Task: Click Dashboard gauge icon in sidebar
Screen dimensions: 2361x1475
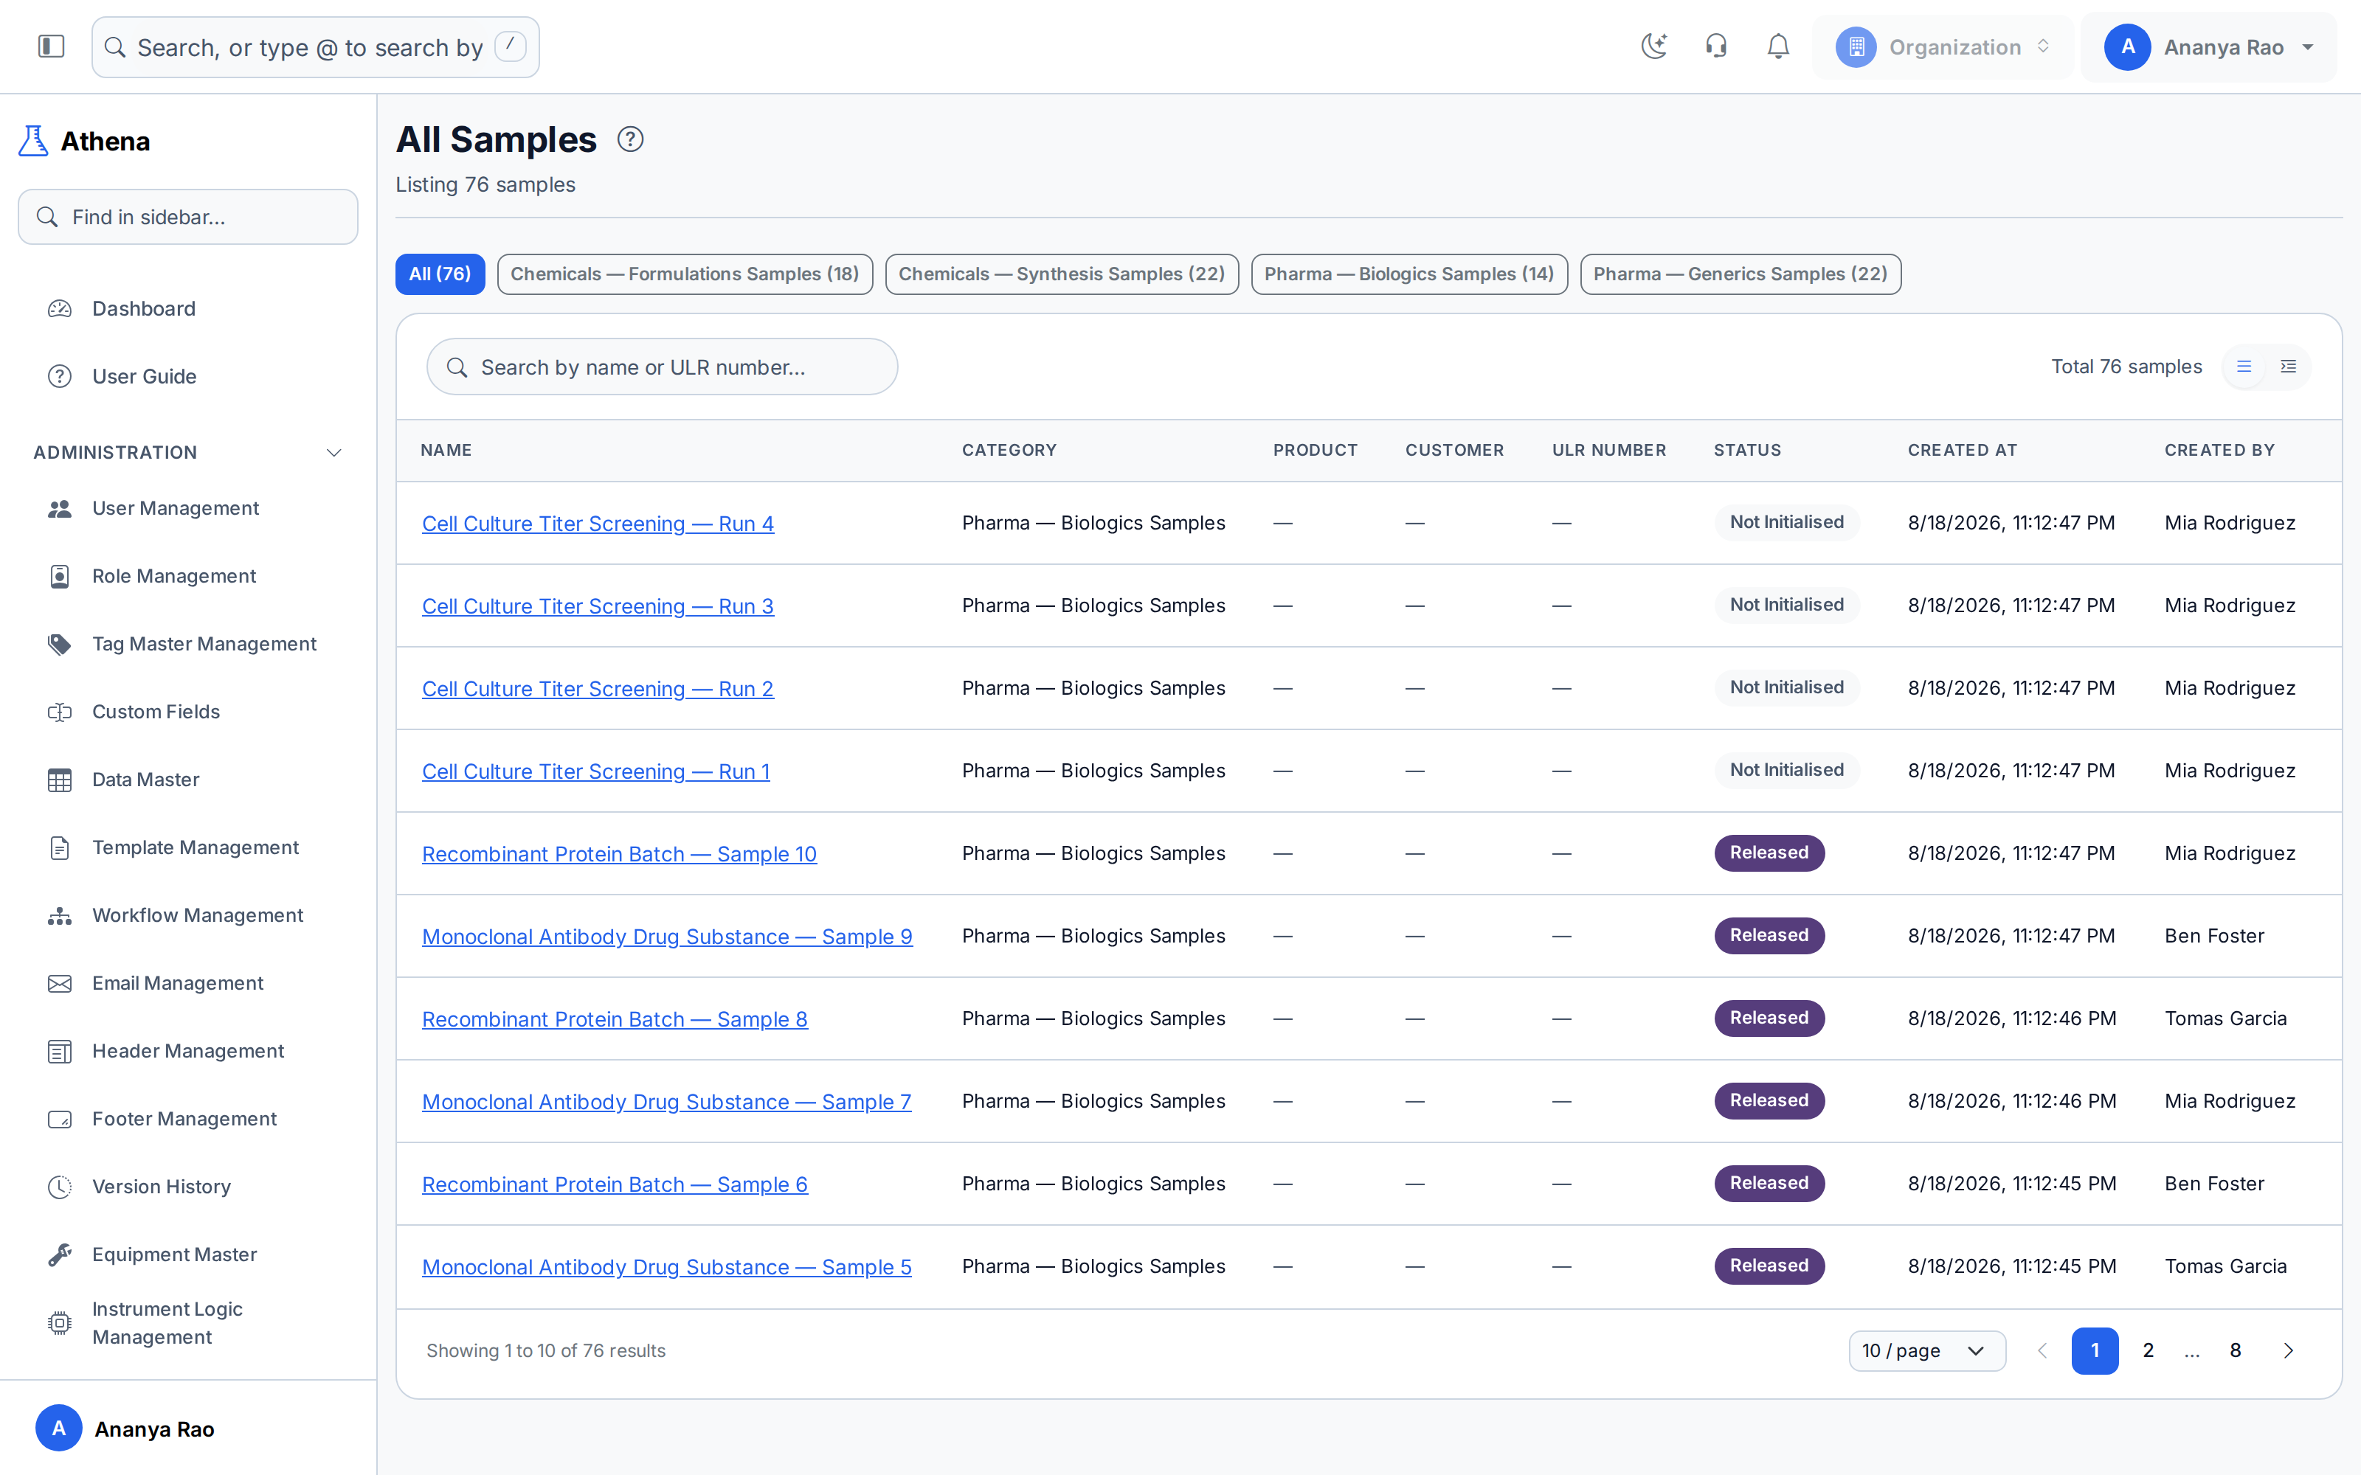Action: pos(60,308)
